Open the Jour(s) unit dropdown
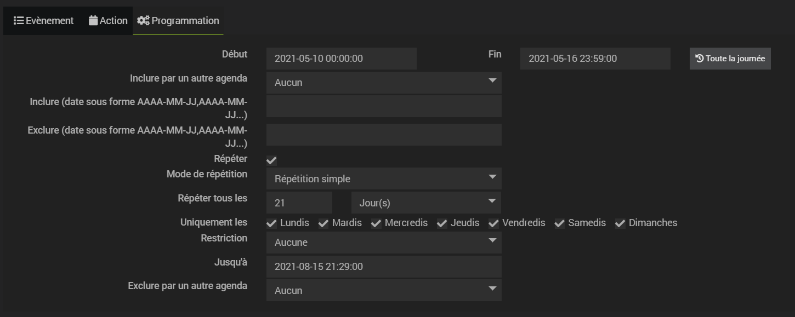The width and height of the screenshot is (795, 317). (x=426, y=203)
